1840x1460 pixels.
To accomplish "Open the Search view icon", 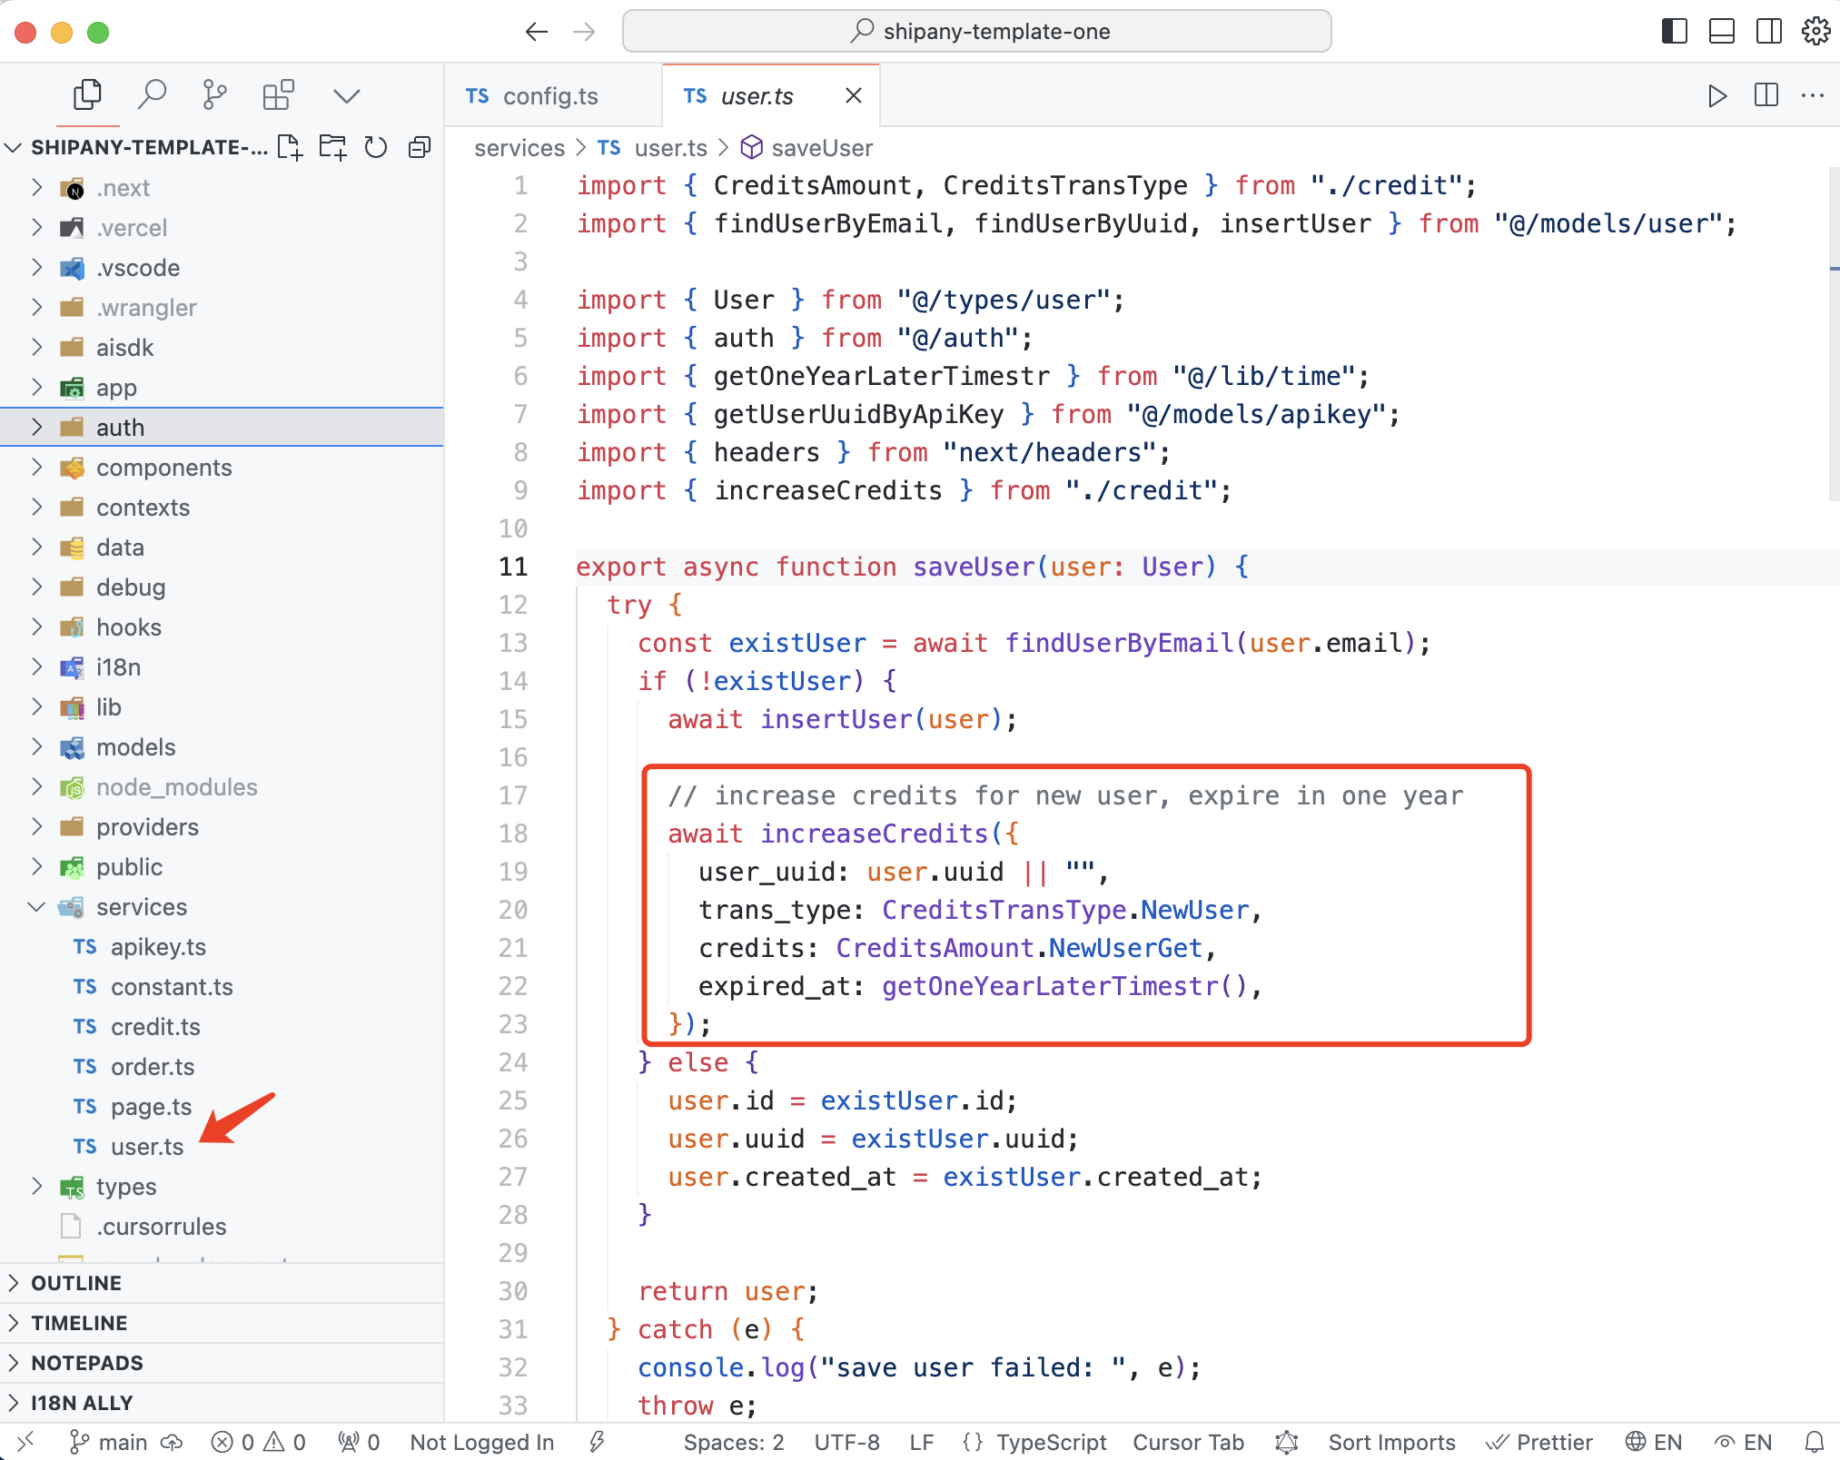I will (152, 94).
